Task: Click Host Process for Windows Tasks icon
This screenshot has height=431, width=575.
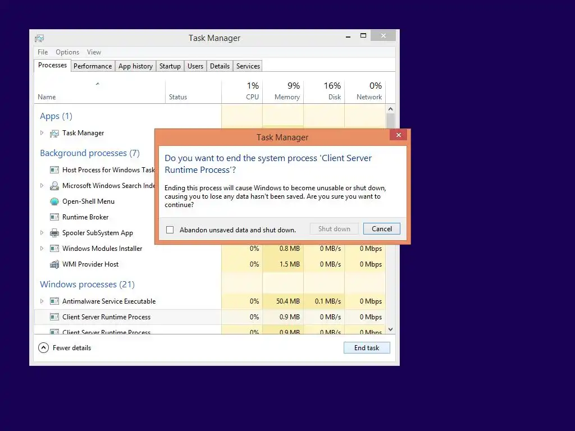Action: (54, 170)
